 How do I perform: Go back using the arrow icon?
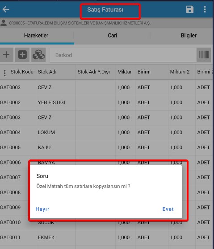[6, 9]
